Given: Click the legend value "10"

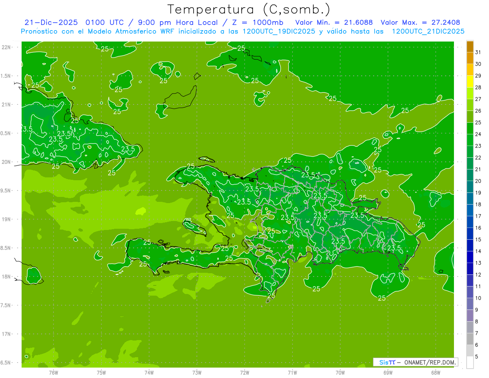Looking at the screenshot, I should 478,298.
